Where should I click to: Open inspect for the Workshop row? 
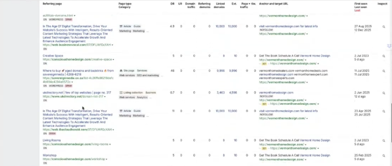point(384,155)
